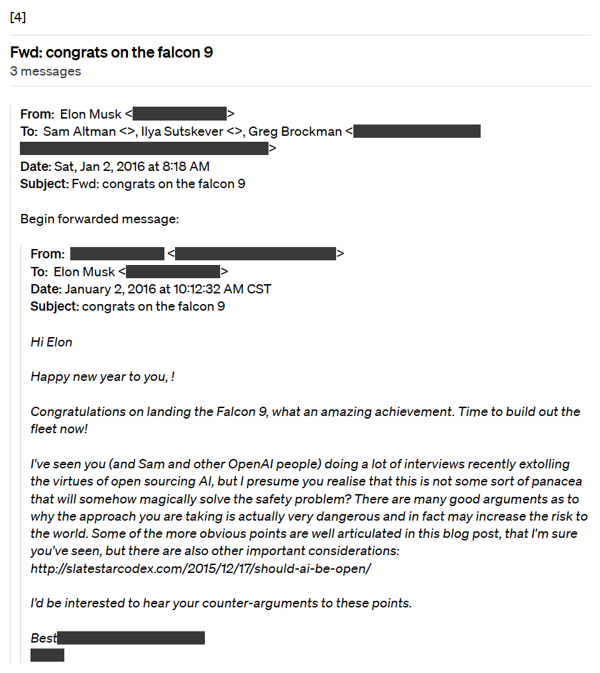This screenshot has width=600, height=673.
Task: Click the "Begin forwarded message:" text
Action: click(99, 219)
